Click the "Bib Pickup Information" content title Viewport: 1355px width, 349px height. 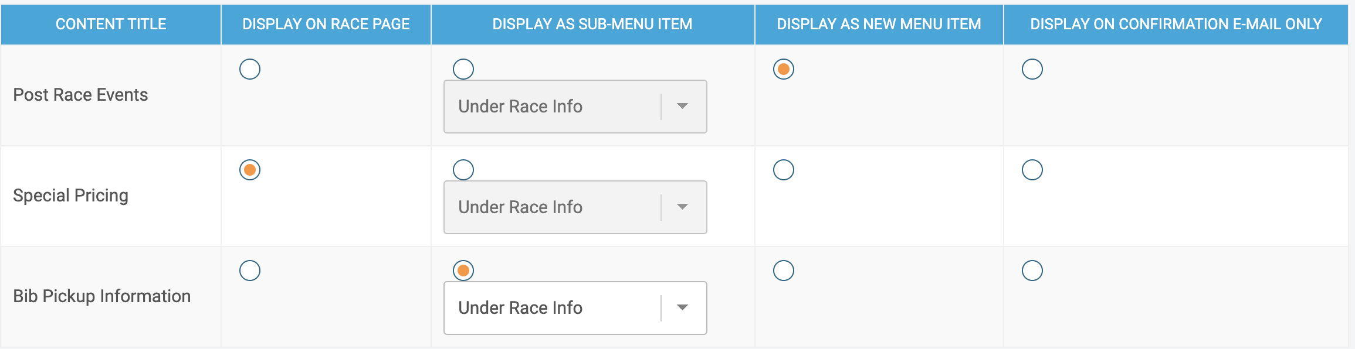pyautogui.click(x=102, y=296)
